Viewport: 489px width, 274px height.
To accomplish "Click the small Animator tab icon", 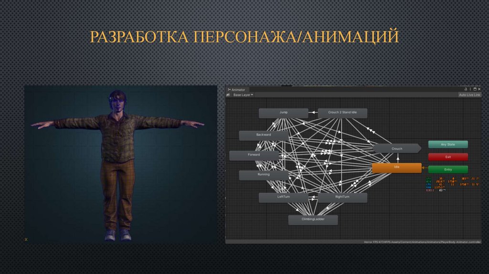I will click(229, 89).
